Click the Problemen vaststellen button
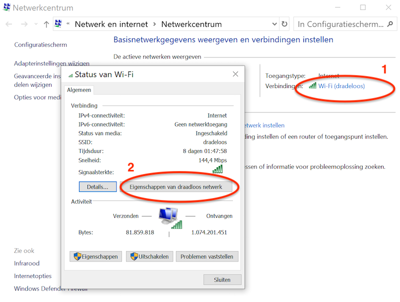 coord(206,256)
